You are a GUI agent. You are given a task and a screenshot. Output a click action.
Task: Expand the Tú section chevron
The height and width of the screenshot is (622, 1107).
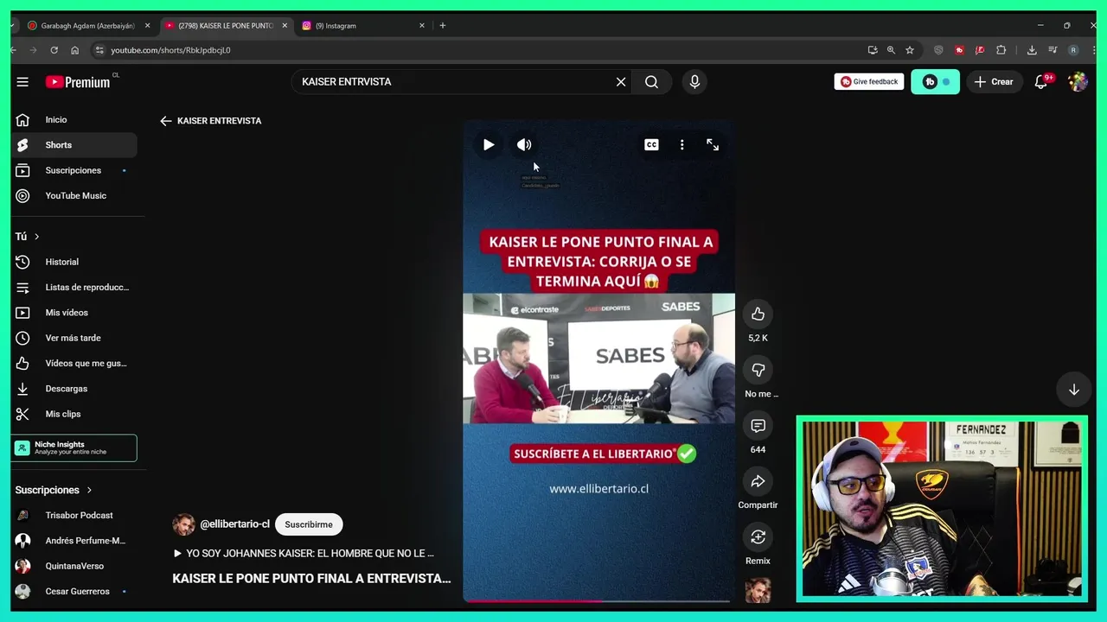point(36,237)
